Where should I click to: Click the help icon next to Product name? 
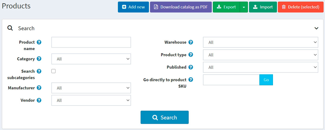pos(39,42)
